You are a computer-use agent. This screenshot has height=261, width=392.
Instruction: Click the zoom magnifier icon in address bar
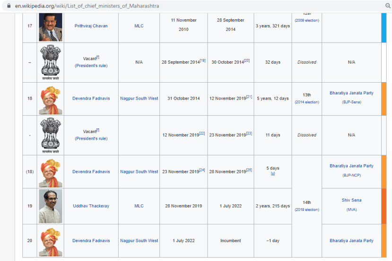click(388, 6)
